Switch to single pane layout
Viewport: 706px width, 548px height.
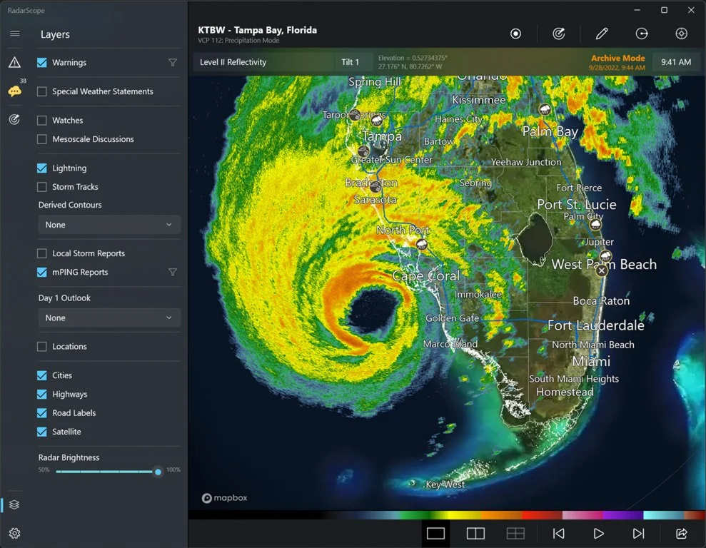point(435,534)
